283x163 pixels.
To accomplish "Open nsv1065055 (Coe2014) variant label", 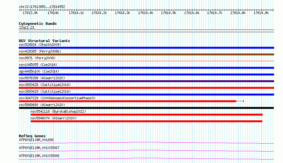I will click(x=38, y=65).
